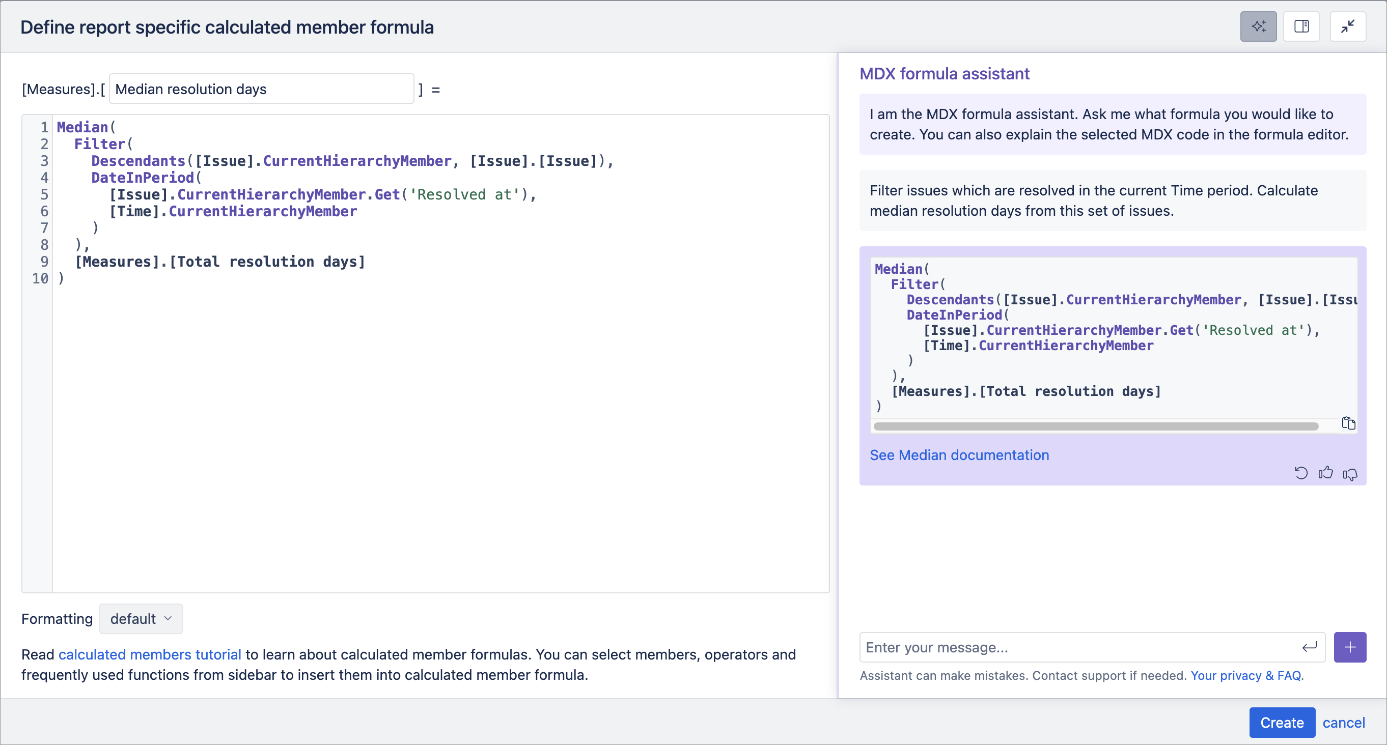Click the Create button
The height and width of the screenshot is (745, 1387).
1282,723
